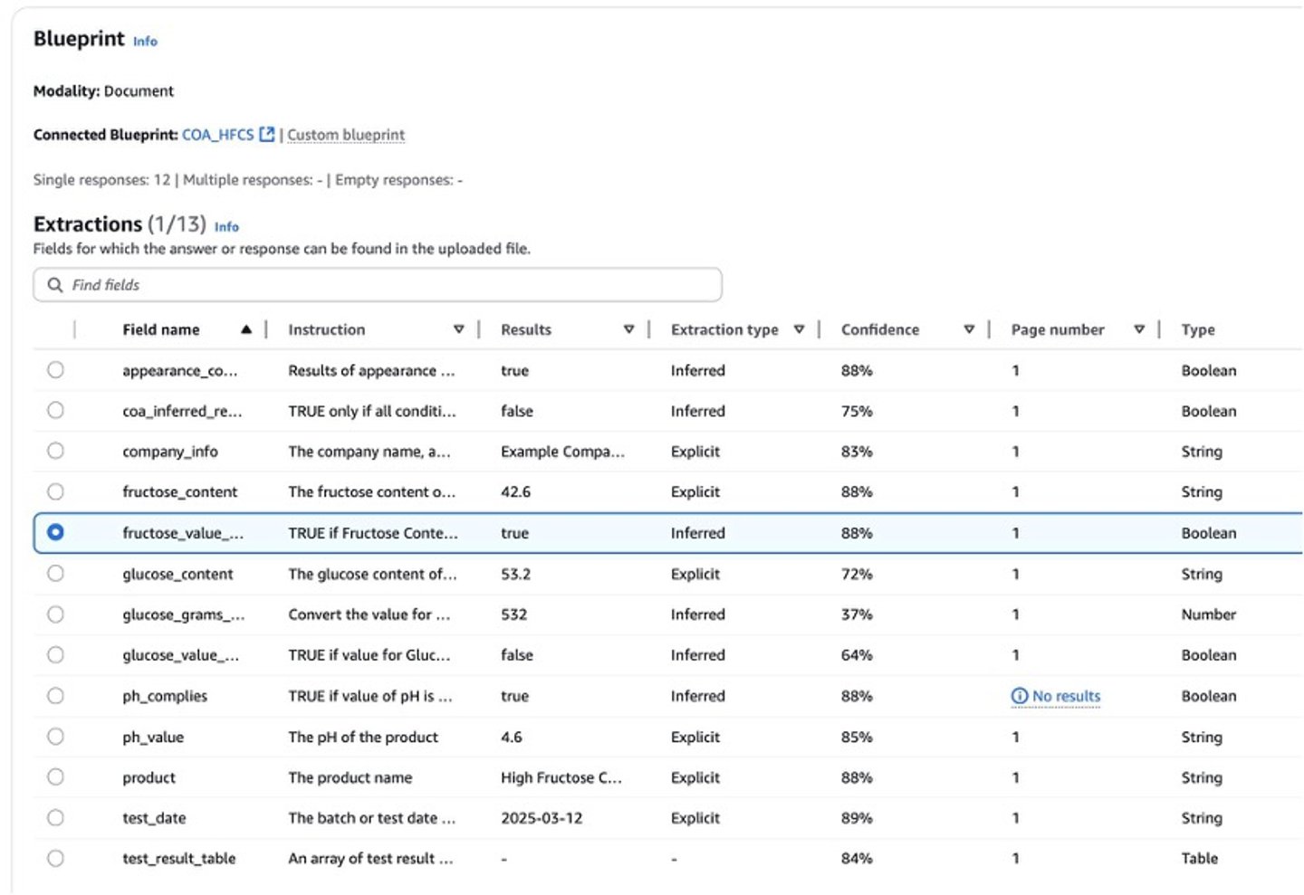This screenshot has width=1304, height=895.
Task: Click the 89% confidence value
Action: [x=857, y=818]
